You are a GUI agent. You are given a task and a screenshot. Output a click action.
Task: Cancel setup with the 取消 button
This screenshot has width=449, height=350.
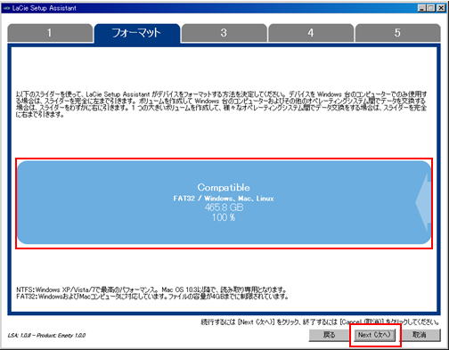click(420, 335)
